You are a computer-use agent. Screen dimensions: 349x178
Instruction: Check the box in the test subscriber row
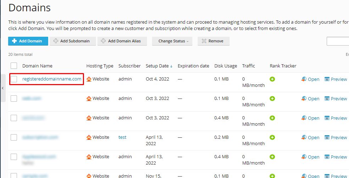click(14, 137)
